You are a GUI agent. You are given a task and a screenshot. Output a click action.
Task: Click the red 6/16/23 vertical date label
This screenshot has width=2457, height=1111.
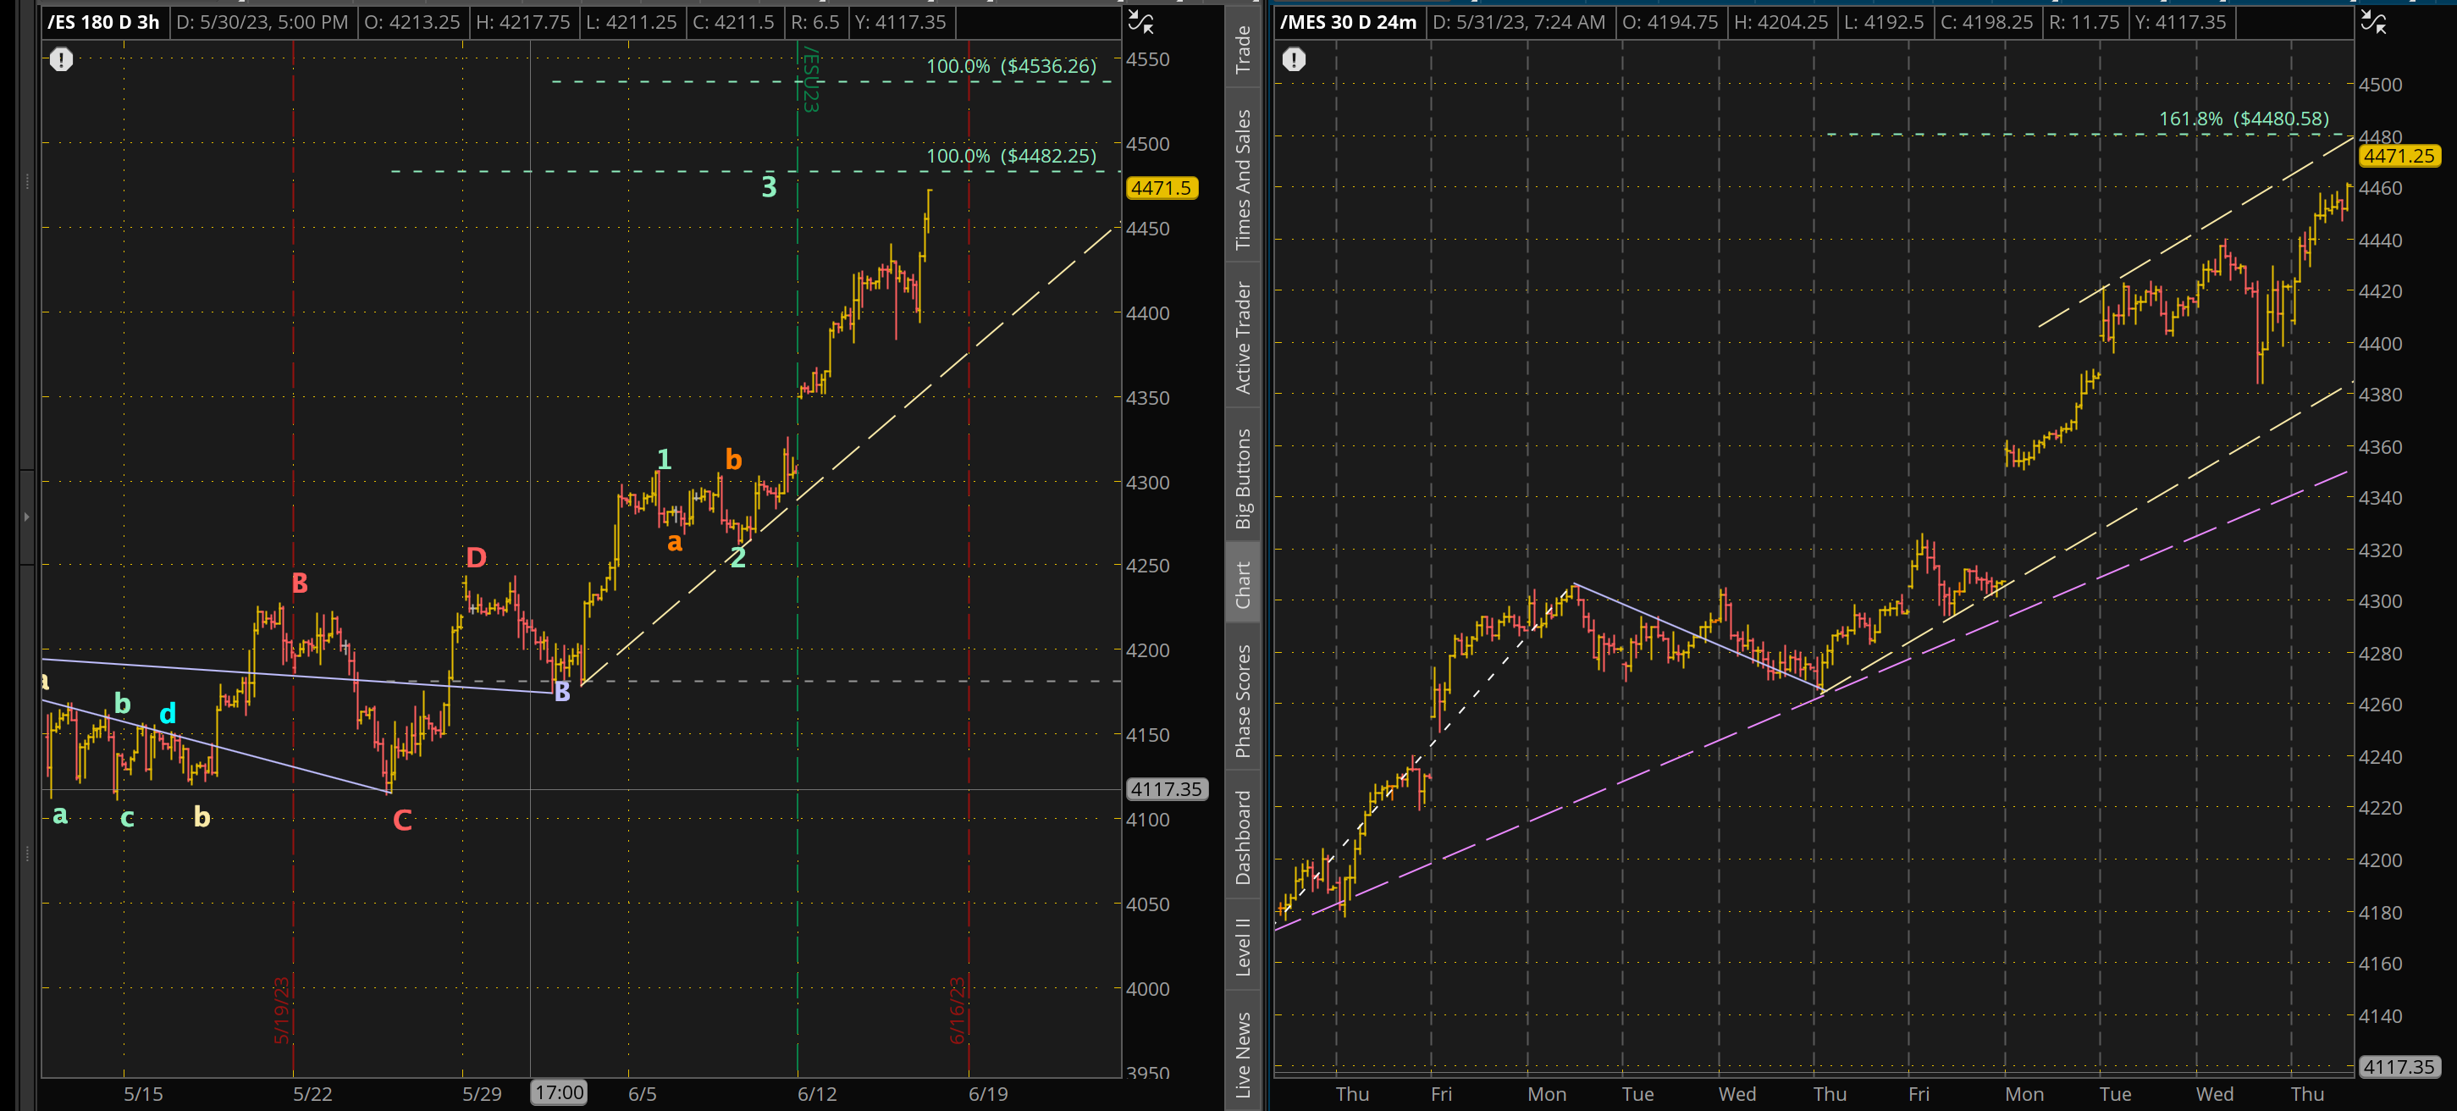point(958,1010)
